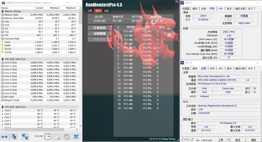
Task: Click the DDR4 memory type field
Action: tap(203, 16)
